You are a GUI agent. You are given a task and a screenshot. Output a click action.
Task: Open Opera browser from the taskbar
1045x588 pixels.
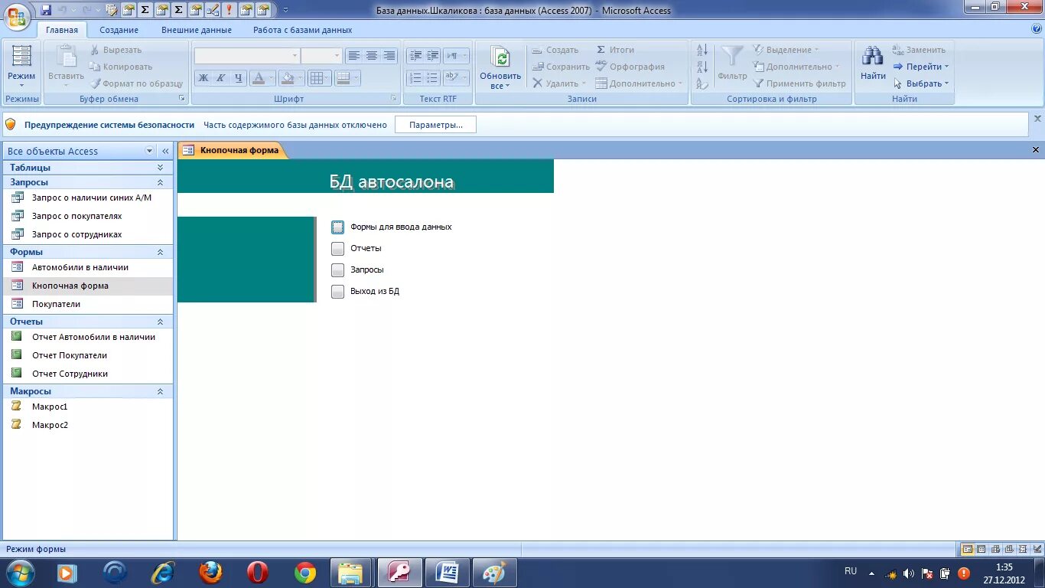[x=258, y=573]
